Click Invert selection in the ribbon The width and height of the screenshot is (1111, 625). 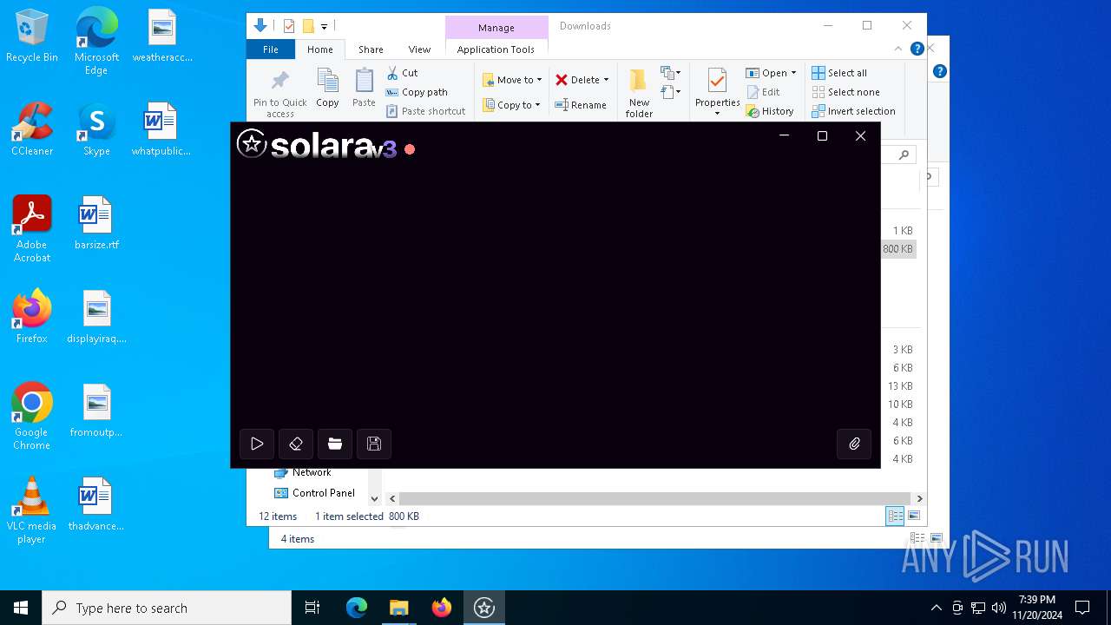[854, 111]
